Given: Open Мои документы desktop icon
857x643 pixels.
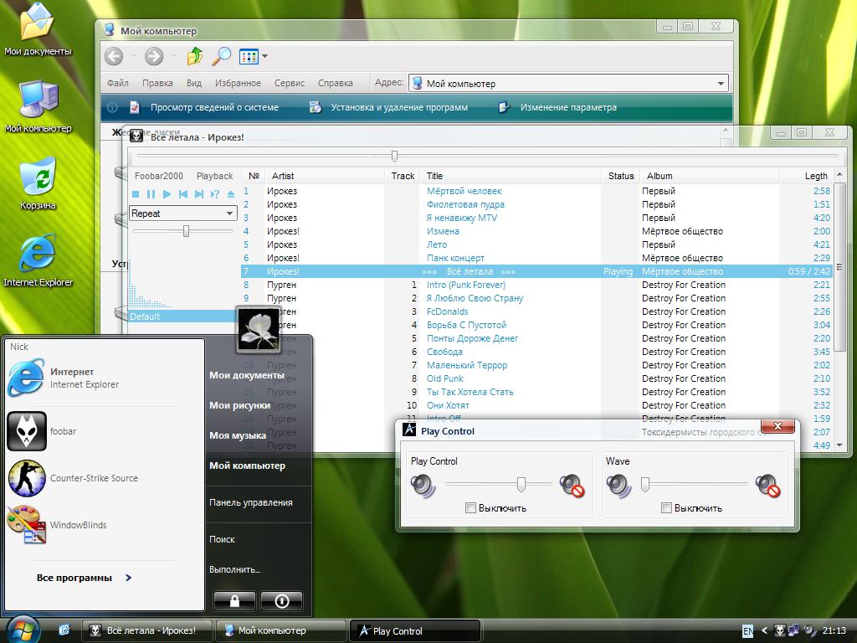Looking at the screenshot, I should (37, 29).
